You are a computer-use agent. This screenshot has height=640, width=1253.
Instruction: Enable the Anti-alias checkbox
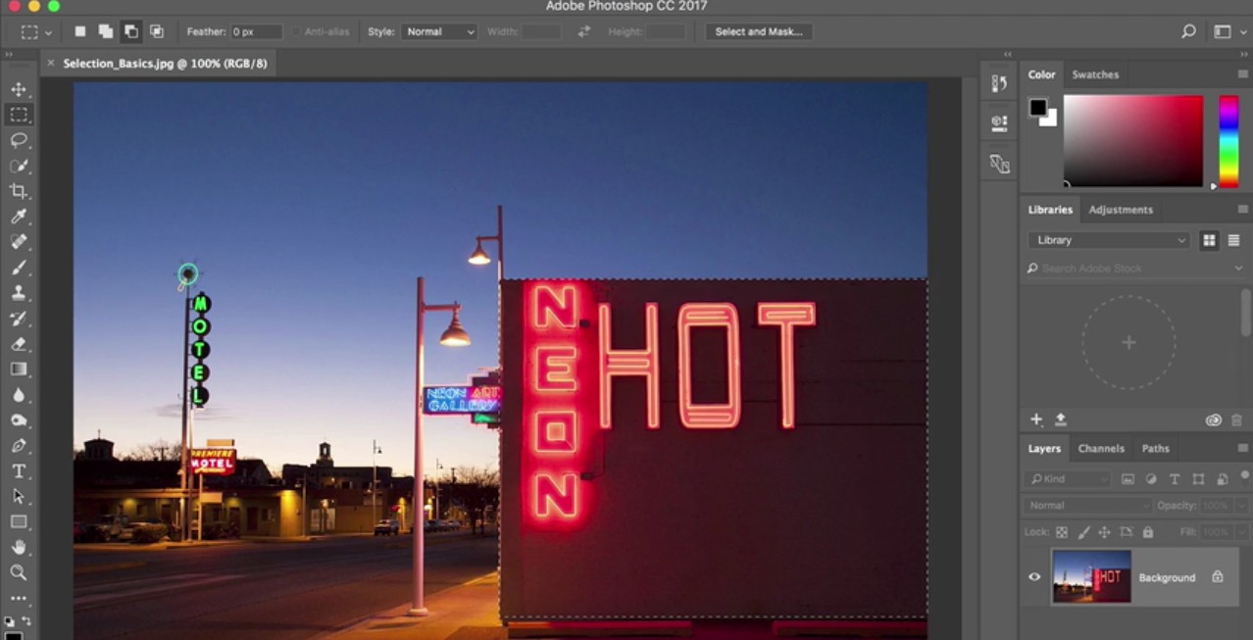295,30
